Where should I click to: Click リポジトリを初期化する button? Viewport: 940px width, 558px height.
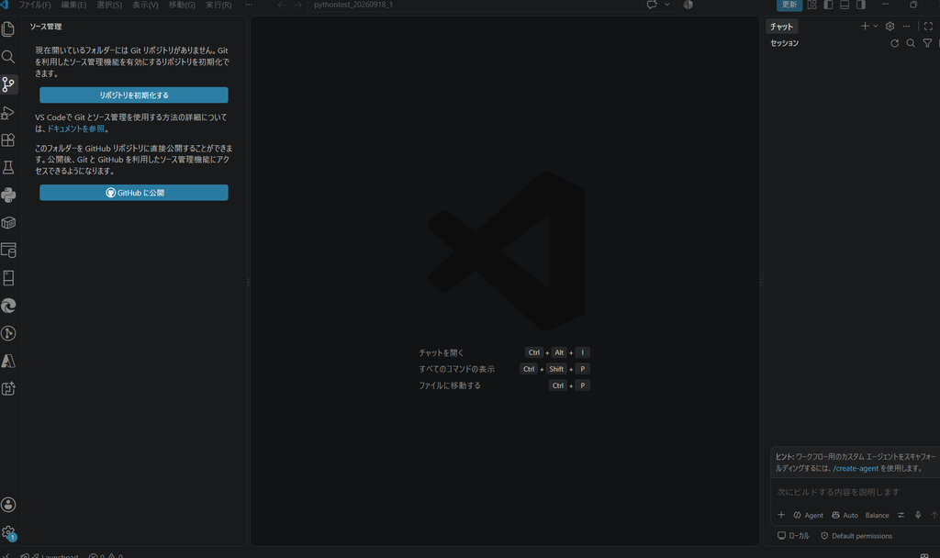pos(134,95)
